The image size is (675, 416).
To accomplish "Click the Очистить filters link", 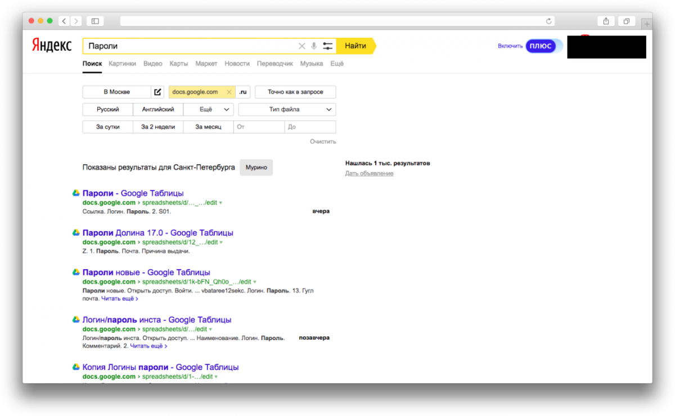I will pyautogui.click(x=323, y=142).
